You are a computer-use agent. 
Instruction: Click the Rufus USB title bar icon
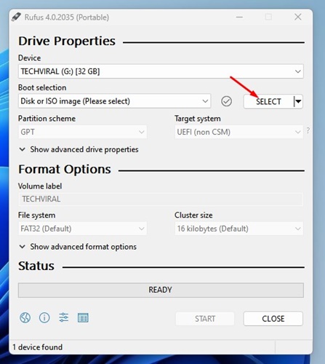(16, 17)
